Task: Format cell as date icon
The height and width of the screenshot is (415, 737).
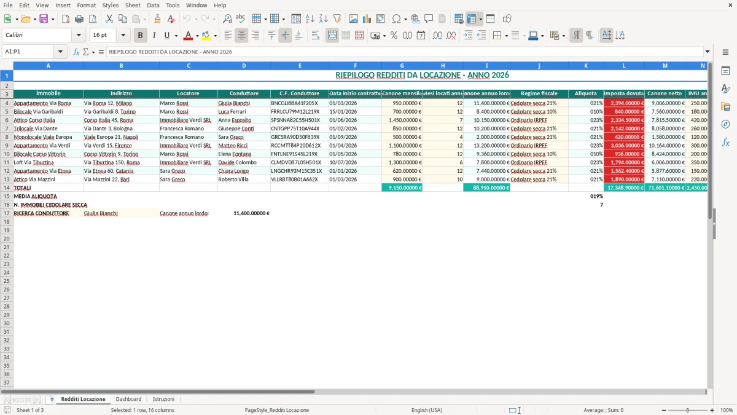Action: (421, 36)
